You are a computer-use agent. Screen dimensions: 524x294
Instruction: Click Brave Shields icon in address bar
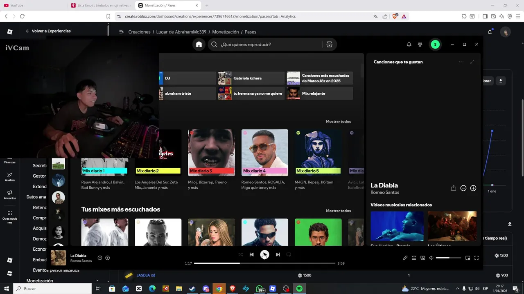click(x=395, y=16)
